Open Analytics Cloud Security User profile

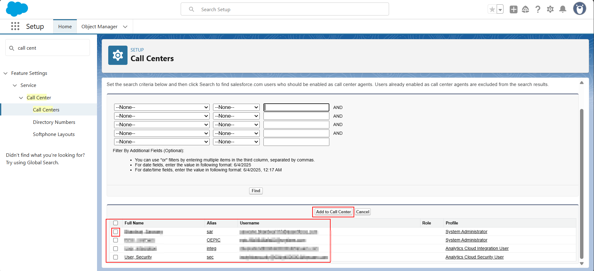475,257
